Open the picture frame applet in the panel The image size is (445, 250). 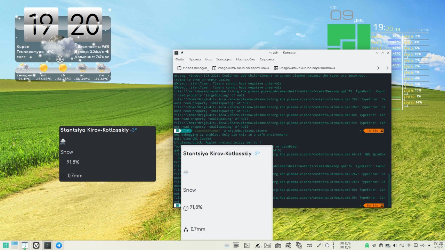(247, 245)
